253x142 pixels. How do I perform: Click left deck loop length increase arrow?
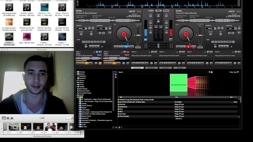pyautogui.click(x=104, y=42)
